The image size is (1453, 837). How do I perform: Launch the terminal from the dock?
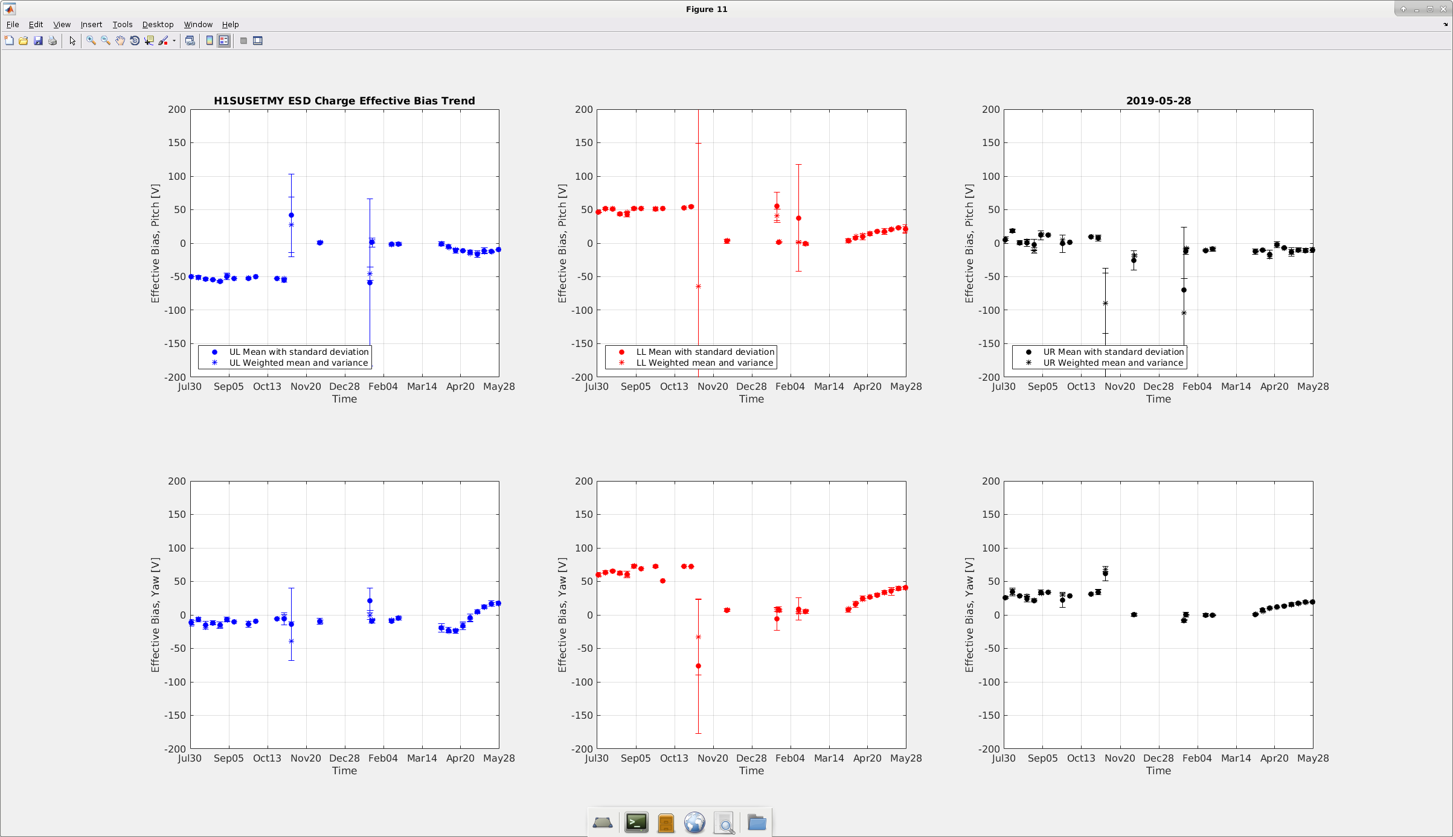(636, 823)
